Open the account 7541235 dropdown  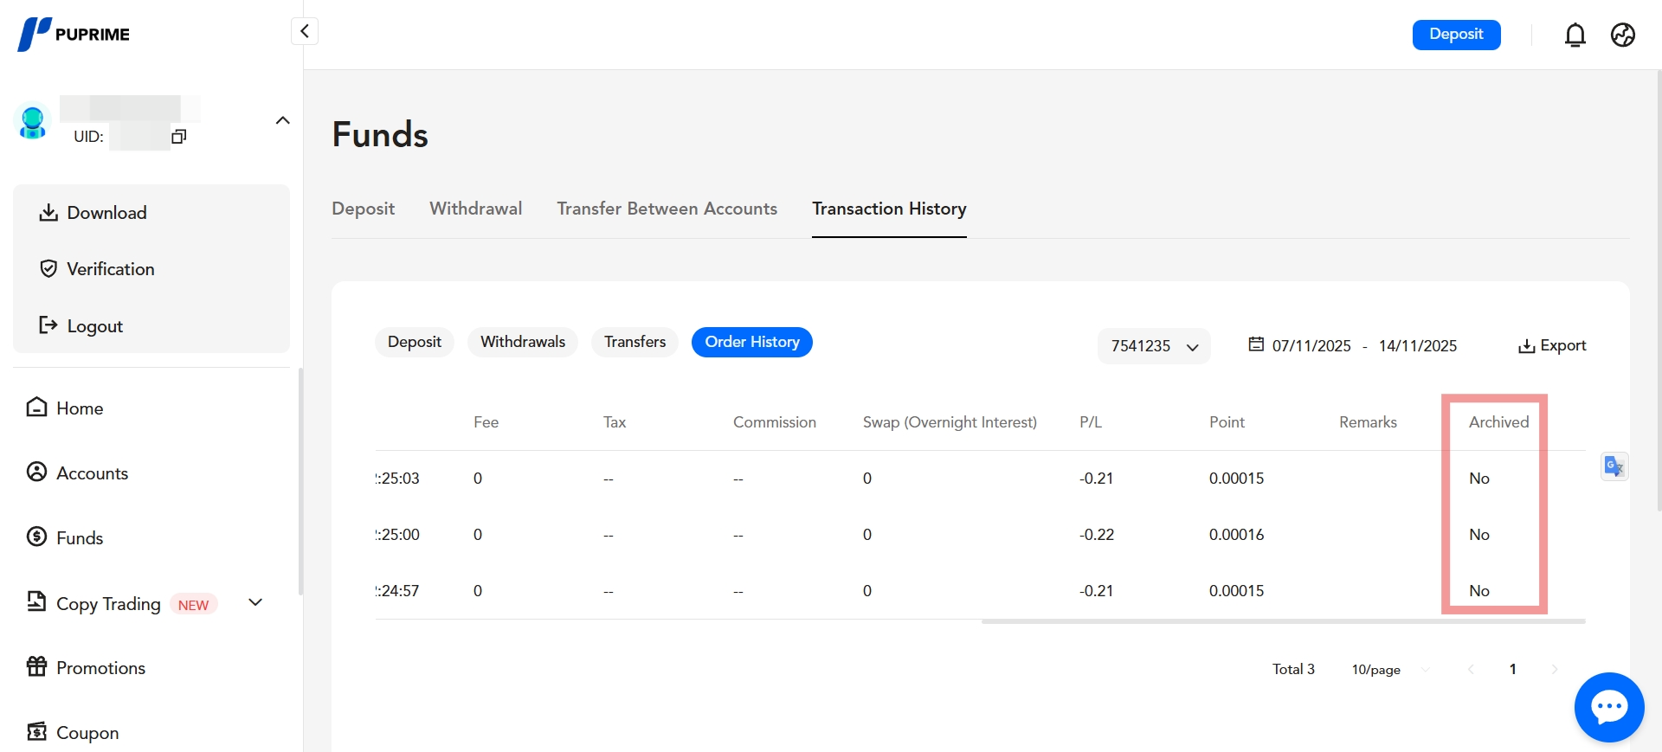pos(1154,346)
